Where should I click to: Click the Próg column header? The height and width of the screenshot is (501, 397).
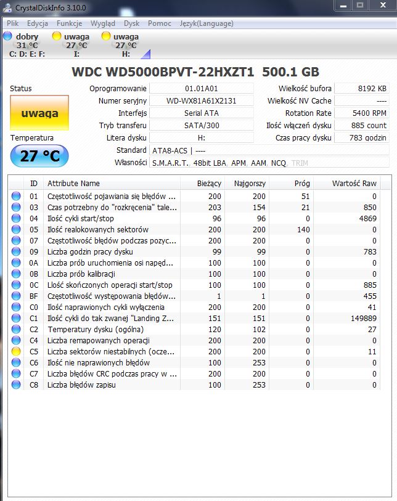tap(291, 184)
